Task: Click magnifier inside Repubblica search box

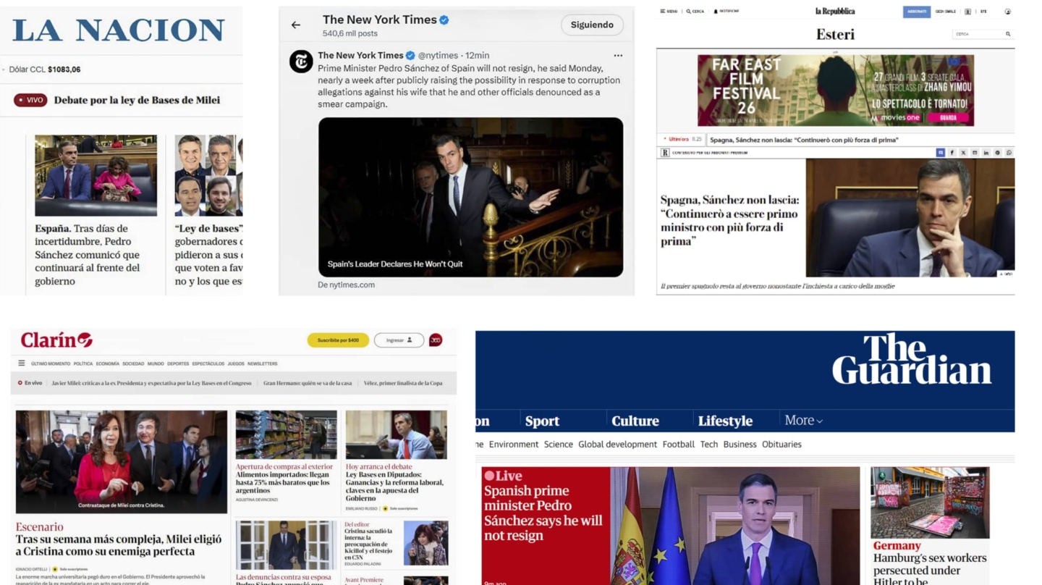Action: (x=1008, y=34)
